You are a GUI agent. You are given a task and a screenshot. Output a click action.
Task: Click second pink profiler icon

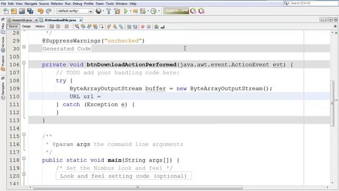point(201,11)
